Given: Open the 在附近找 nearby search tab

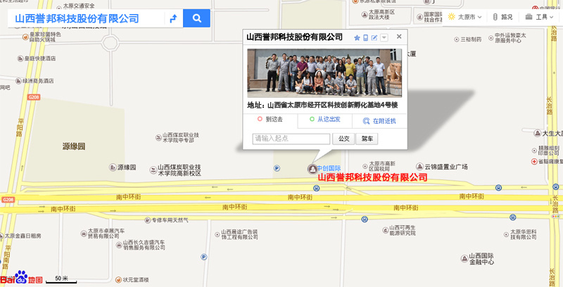Looking at the screenshot, I should [379, 121].
